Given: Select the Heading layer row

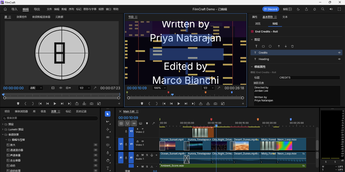Looking at the screenshot, I should pyautogui.click(x=296, y=59).
